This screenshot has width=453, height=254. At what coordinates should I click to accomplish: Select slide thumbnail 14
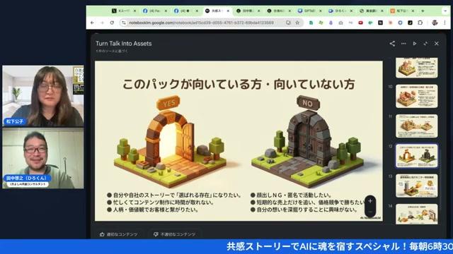tap(417, 214)
